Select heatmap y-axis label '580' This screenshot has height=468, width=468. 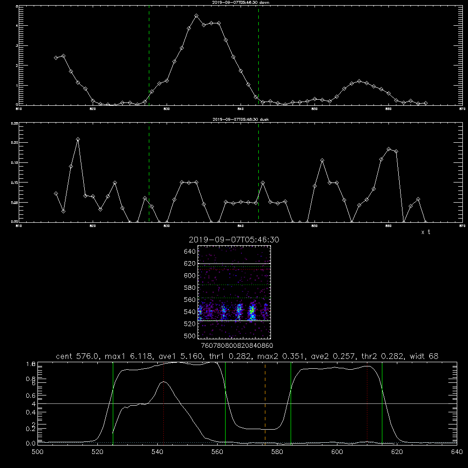click(190, 287)
